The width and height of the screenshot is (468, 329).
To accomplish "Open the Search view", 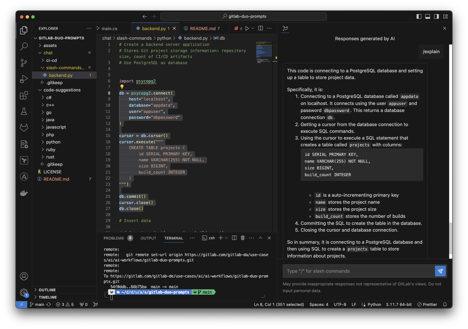I will coord(24,46).
